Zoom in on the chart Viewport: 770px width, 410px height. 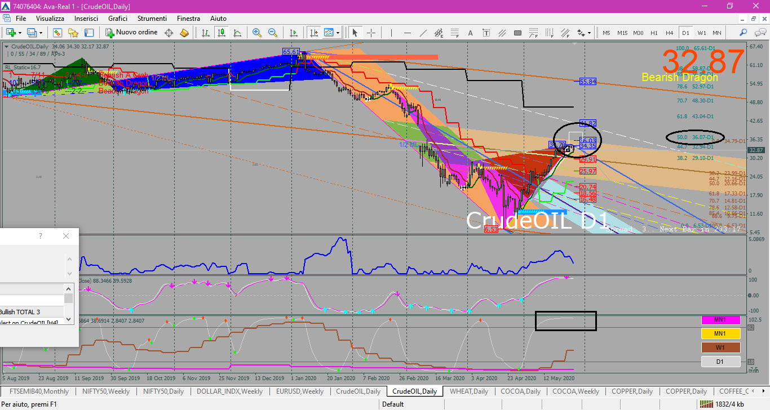coord(257,33)
